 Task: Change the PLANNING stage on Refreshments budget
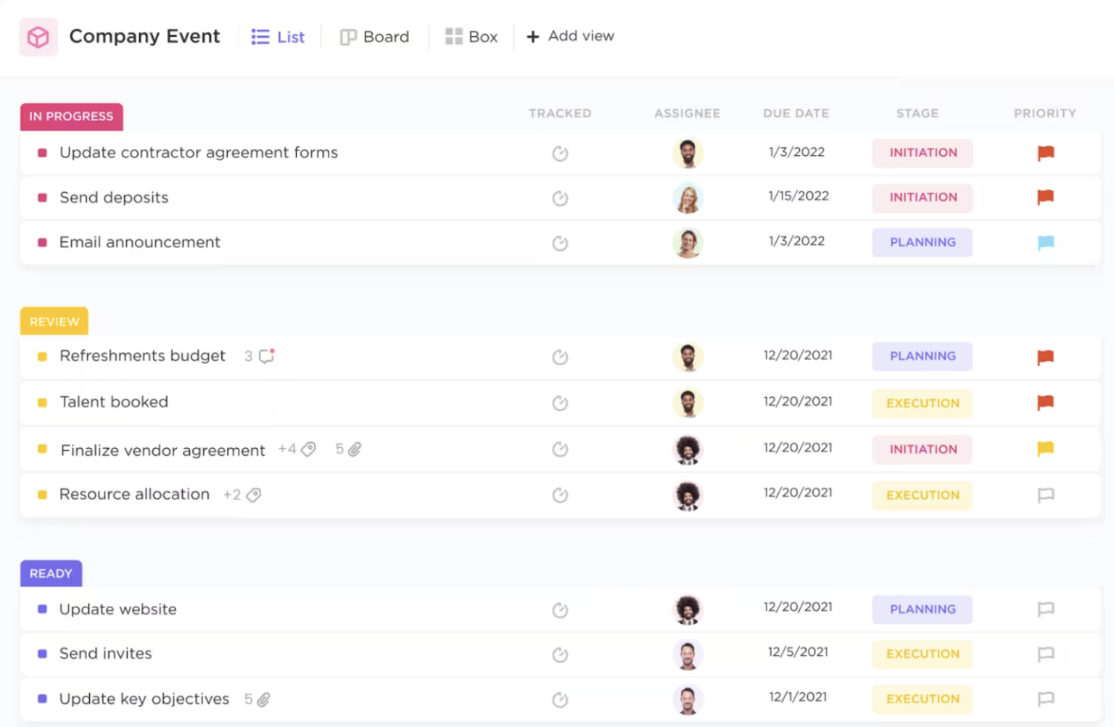[x=922, y=356]
